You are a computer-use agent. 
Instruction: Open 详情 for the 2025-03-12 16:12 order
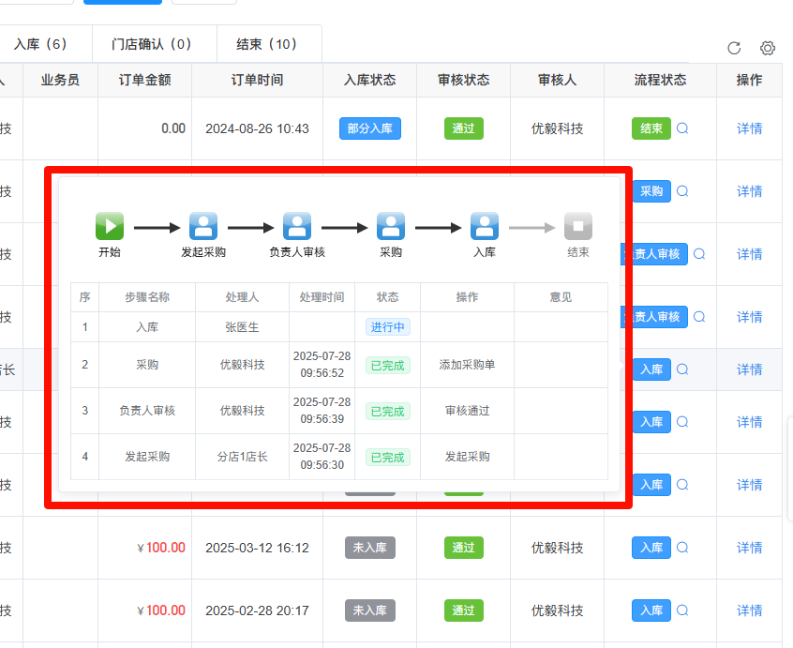click(x=749, y=548)
